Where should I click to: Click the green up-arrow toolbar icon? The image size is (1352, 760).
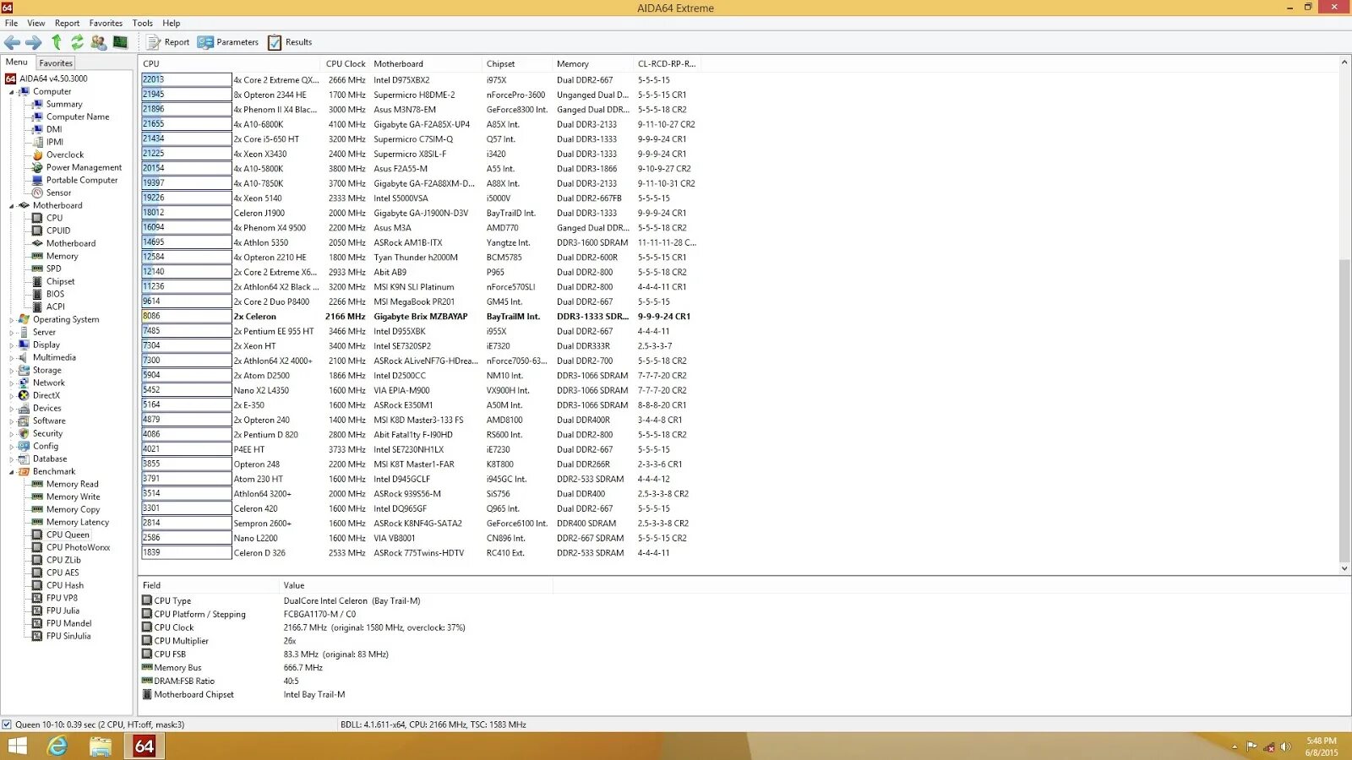pyautogui.click(x=57, y=42)
